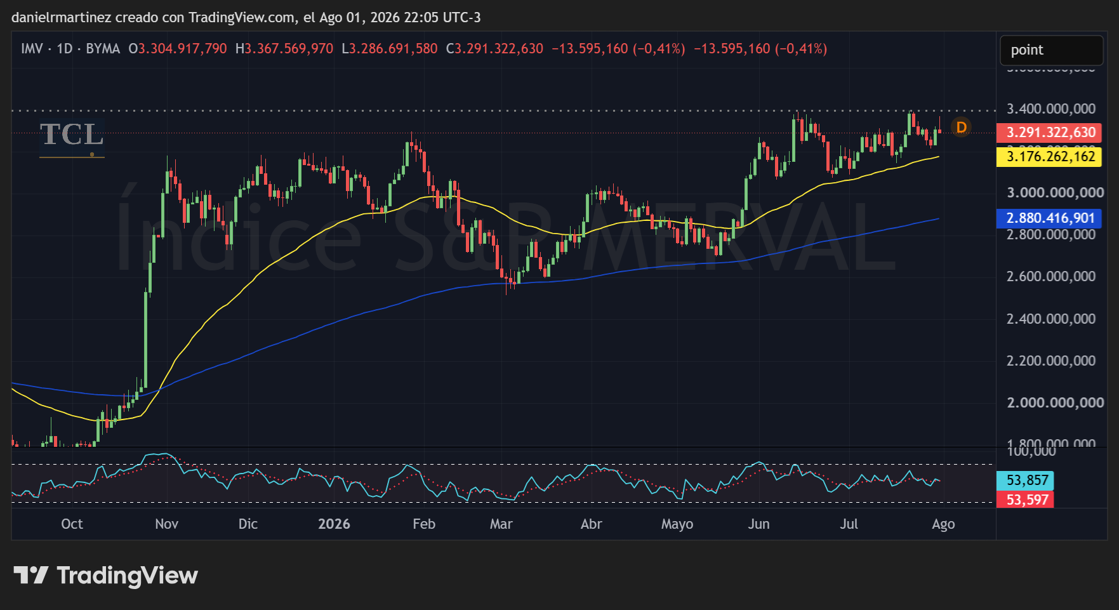
Task: Click the TCL logo on the chart
Action: 72,138
